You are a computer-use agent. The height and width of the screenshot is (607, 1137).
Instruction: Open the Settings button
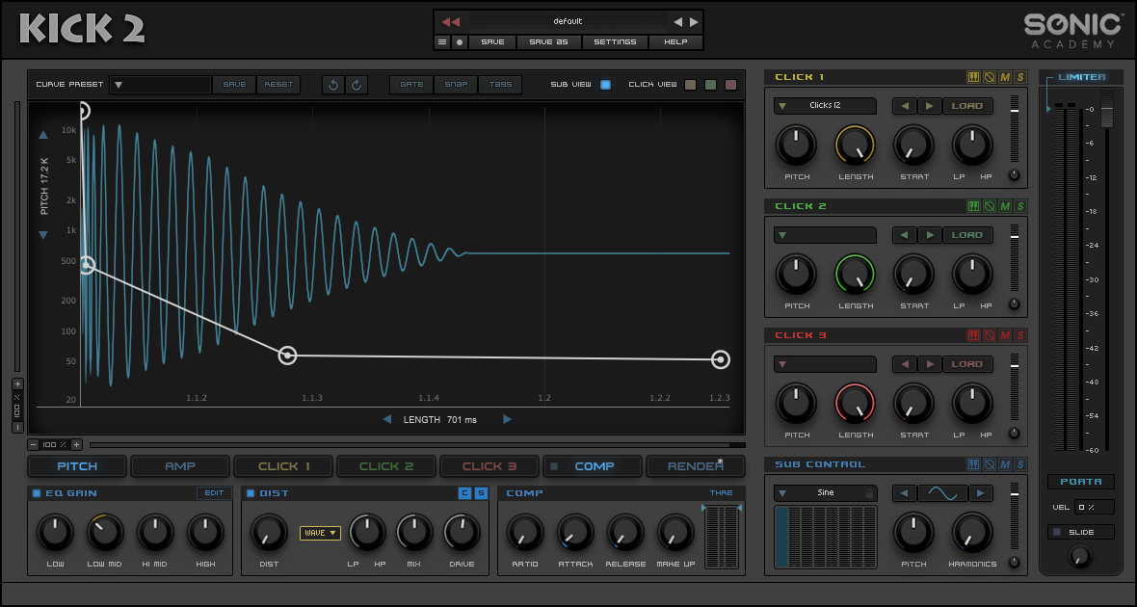[x=615, y=42]
